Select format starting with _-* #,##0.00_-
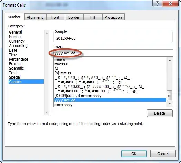This screenshot has width=181, height=163. pyautogui.click(x=110, y=91)
